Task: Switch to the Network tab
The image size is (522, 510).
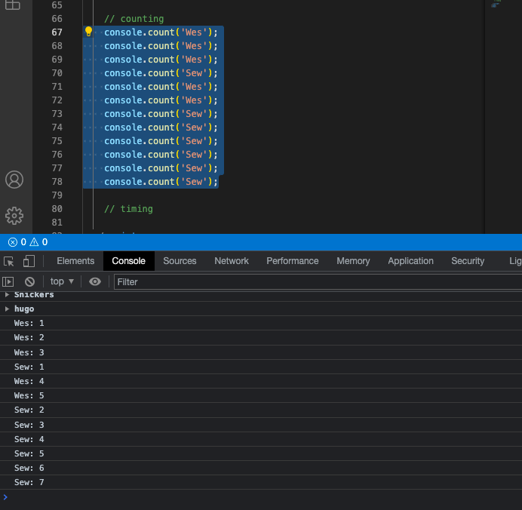Action: (x=232, y=261)
